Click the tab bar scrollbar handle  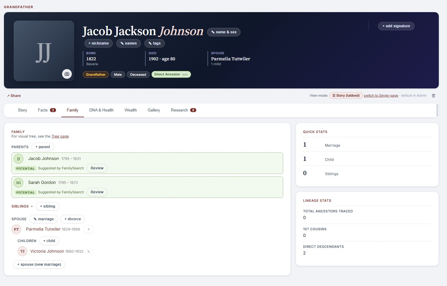coord(437,110)
